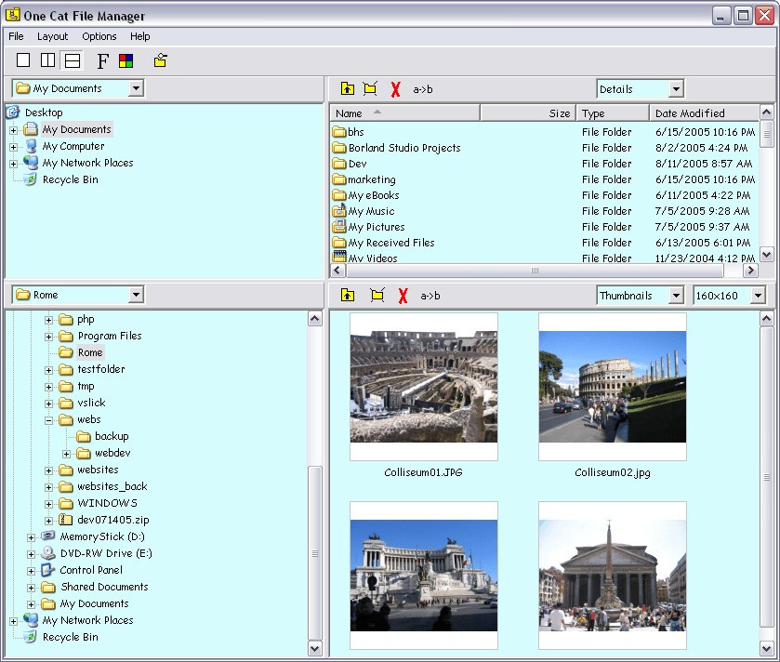Click scroll right arrow of file list
Image resolution: width=780 pixels, height=662 pixels.
tap(750, 271)
